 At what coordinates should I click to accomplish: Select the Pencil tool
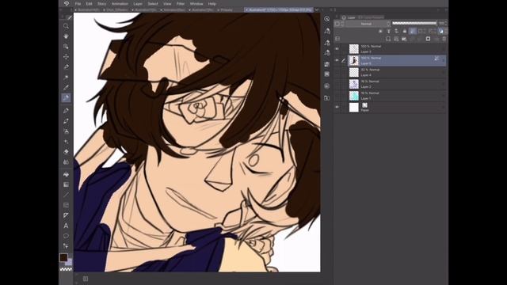tap(66, 111)
